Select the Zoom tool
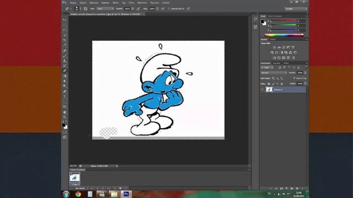Screen dimensions: 353x198 pos(65,117)
